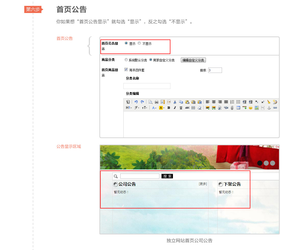Insert a single image icon
This screenshot has width=304, height=250.
[208, 108]
